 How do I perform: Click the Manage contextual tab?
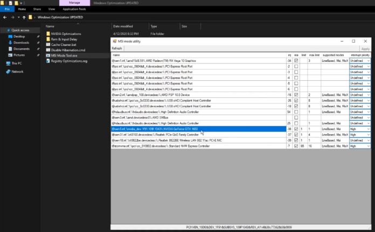[x=74, y=3]
